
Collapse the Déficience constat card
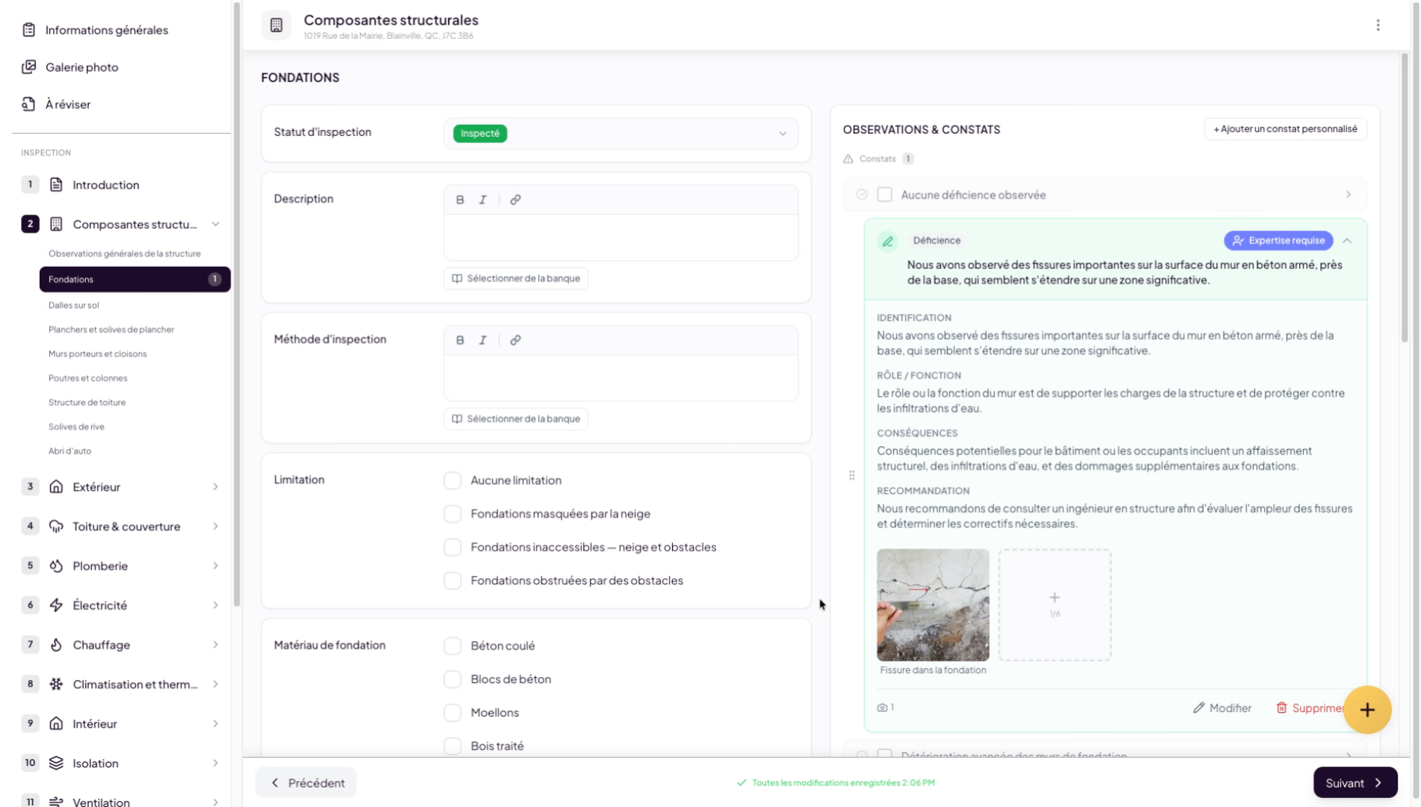[1347, 241]
